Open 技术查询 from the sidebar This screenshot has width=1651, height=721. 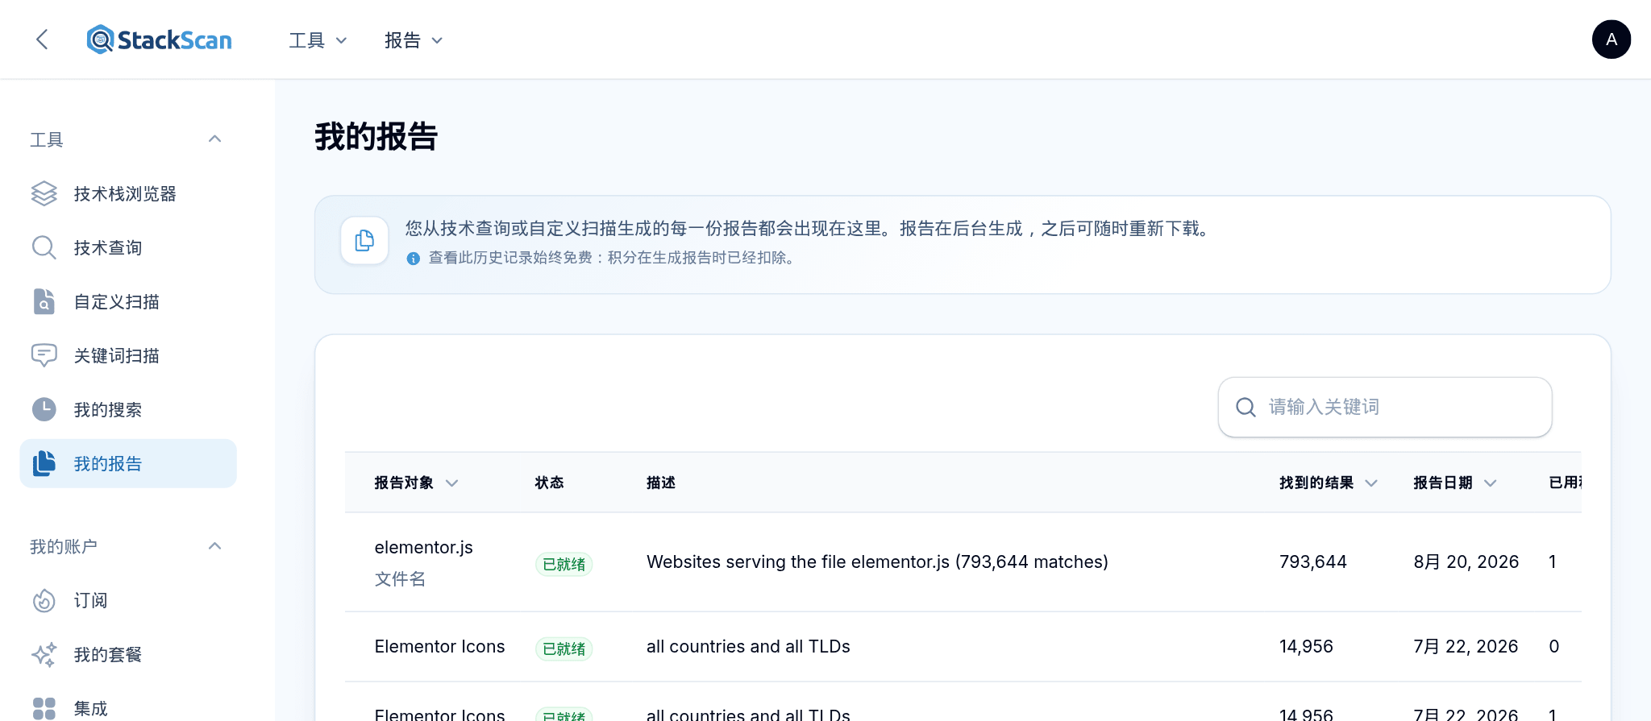click(x=128, y=247)
